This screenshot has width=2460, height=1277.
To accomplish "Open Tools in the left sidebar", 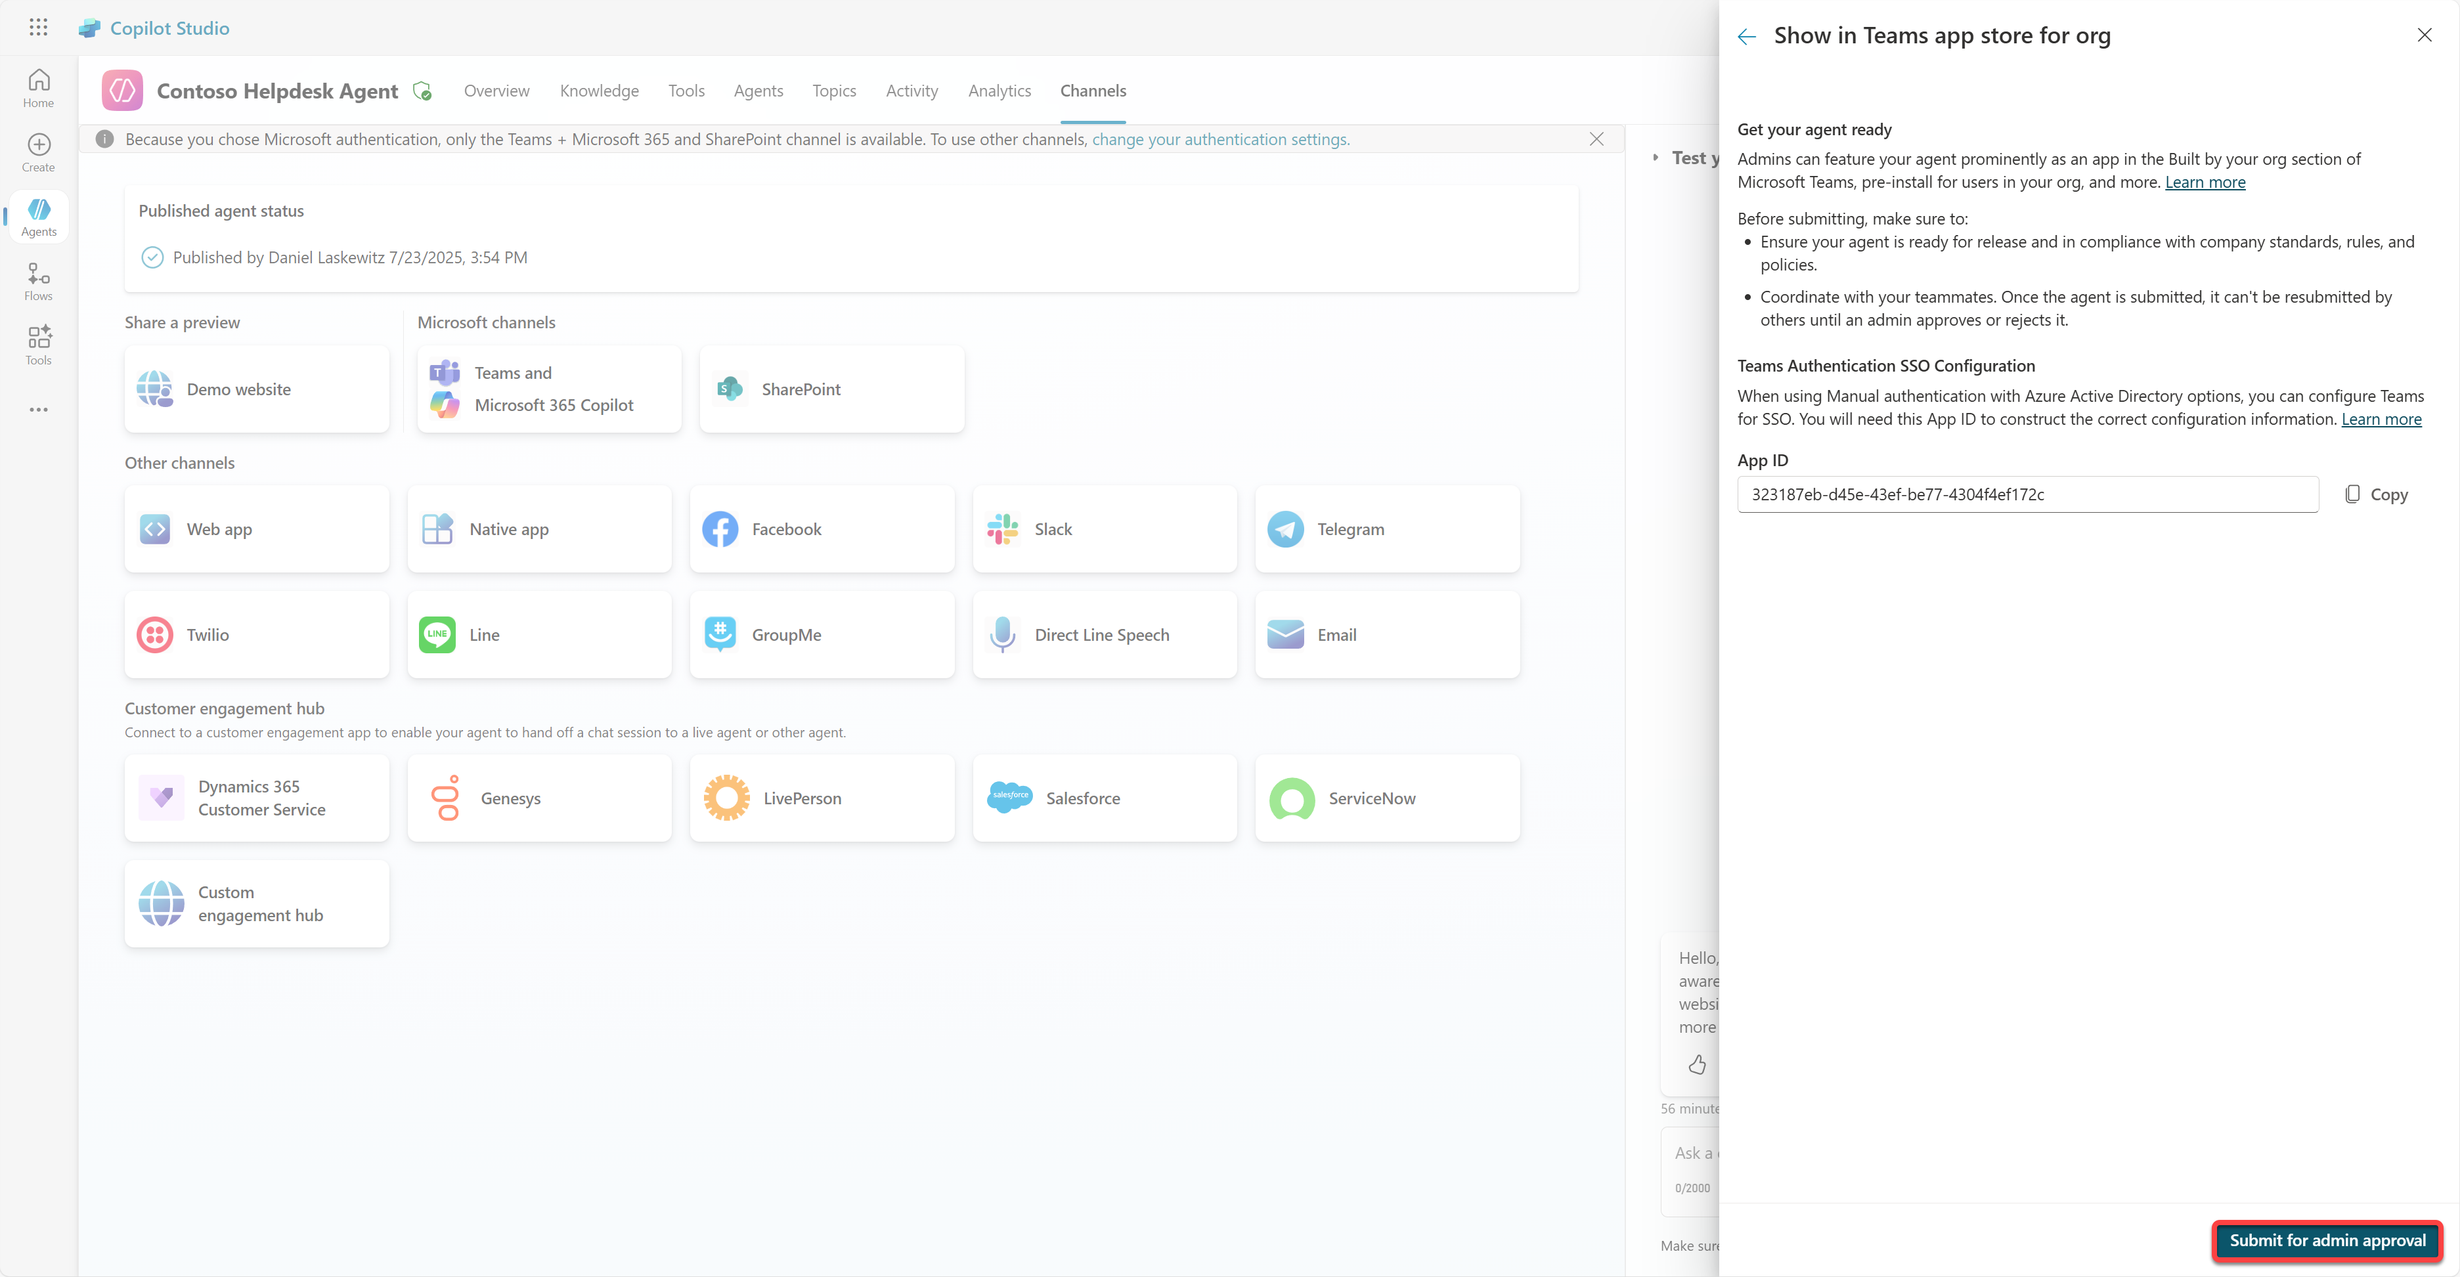I will pyautogui.click(x=38, y=345).
